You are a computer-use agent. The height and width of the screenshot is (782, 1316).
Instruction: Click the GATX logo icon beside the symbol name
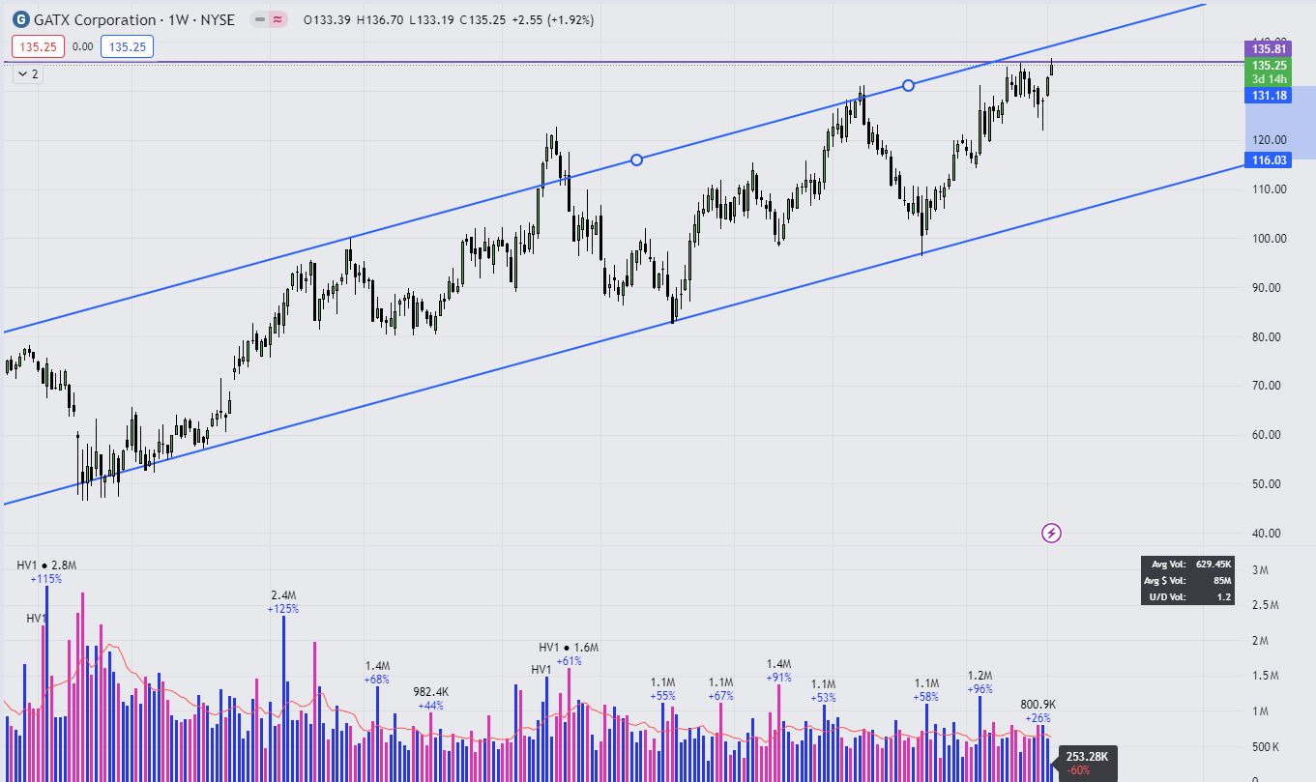(x=19, y=19)
